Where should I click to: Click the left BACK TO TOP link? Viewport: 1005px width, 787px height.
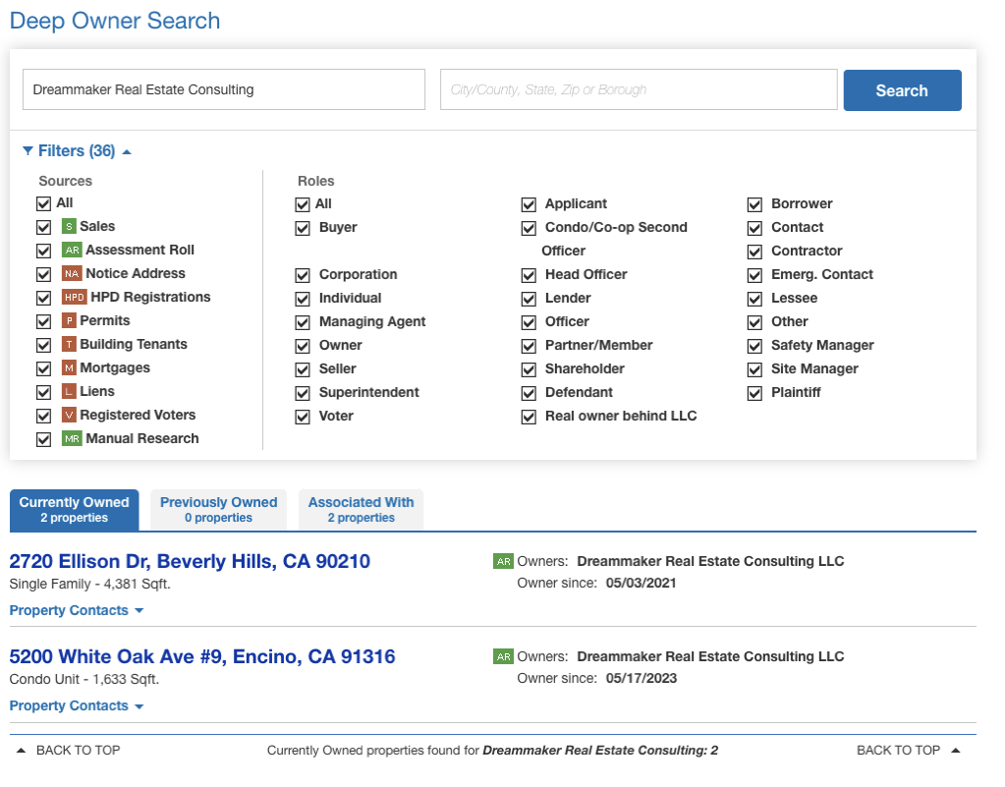[79, 751]
